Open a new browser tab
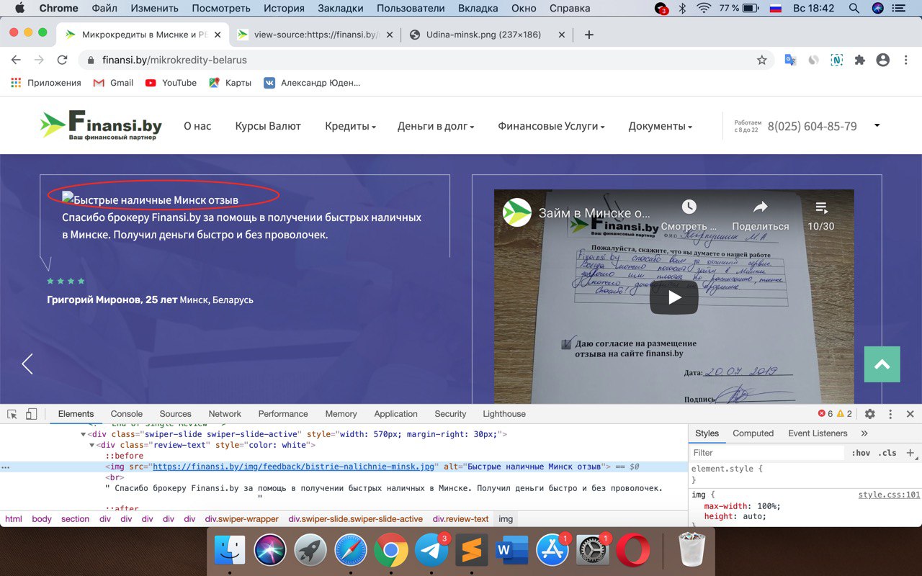The width and height of the screenshot is (922, 576). [588, 35]
